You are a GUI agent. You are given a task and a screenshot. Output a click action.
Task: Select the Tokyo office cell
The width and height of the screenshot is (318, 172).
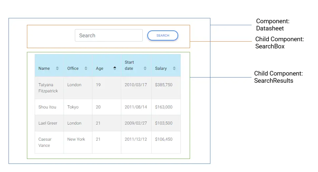click(x=78, y=107)
